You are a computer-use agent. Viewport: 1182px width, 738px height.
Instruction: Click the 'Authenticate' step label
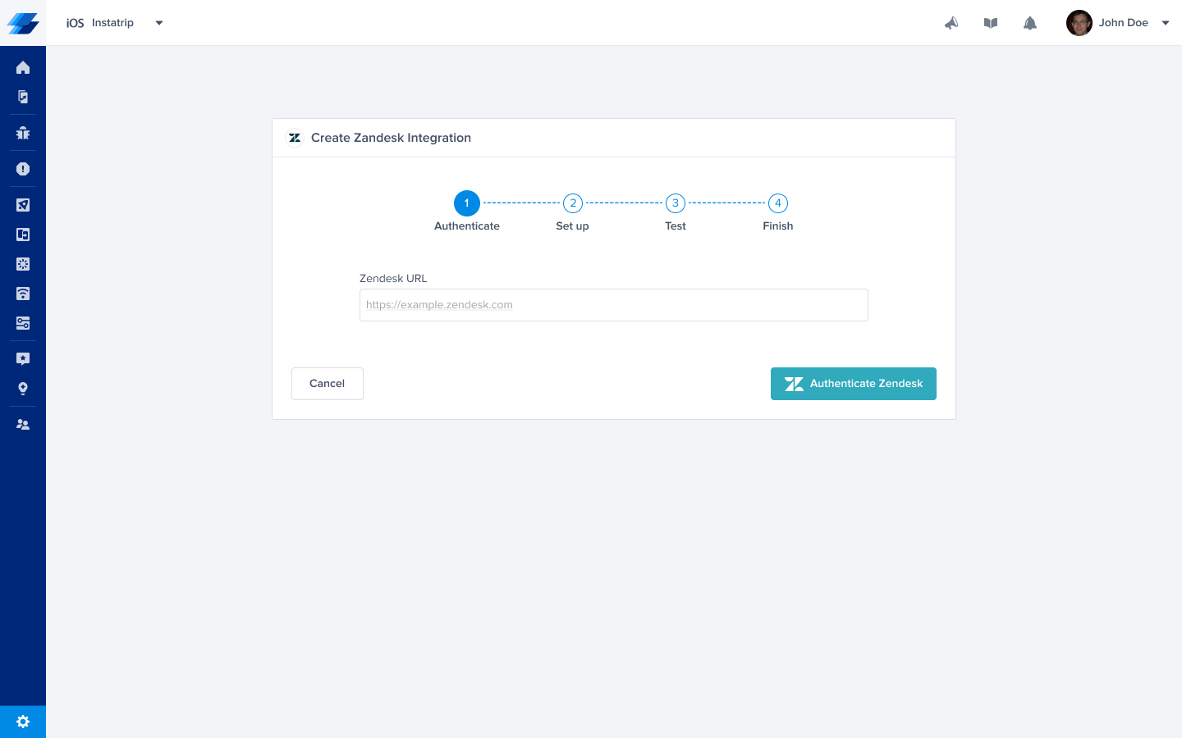pos(467,226)
